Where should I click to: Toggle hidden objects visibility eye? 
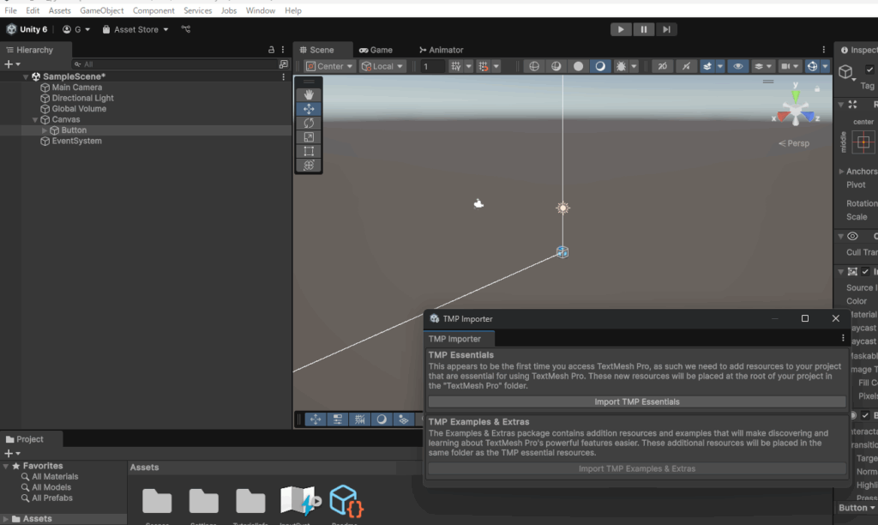click(x=738, y=66)
